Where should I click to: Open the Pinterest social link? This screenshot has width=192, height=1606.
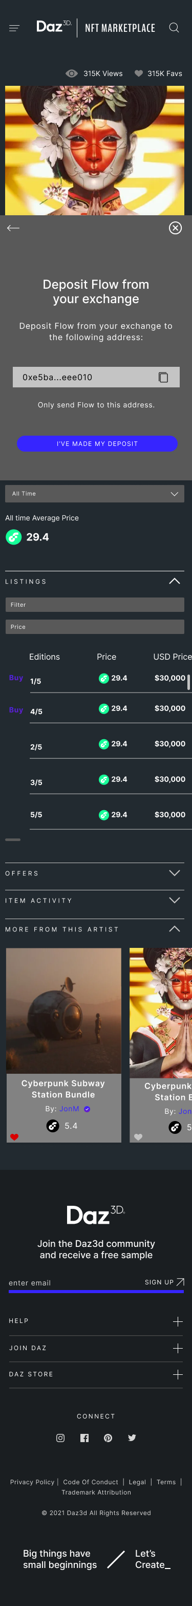click(108, 1437)
